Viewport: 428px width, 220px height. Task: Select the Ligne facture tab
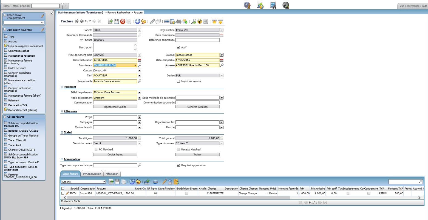coord(70,174)
